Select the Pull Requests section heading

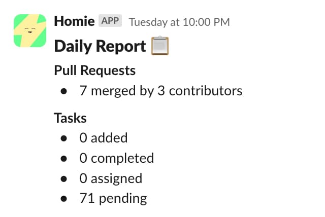click(95, 70)
